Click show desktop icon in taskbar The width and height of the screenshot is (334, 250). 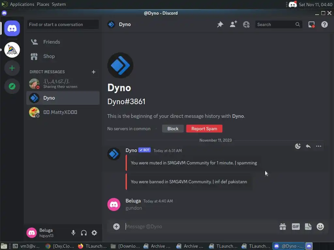click(x=4, y=246)
